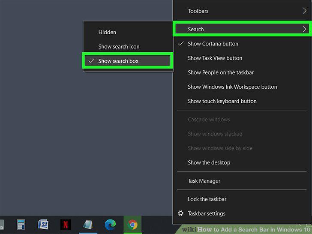Toggle Lock the taskbar
The width and height of the screenshot is (312, 234).
point(242,199)
